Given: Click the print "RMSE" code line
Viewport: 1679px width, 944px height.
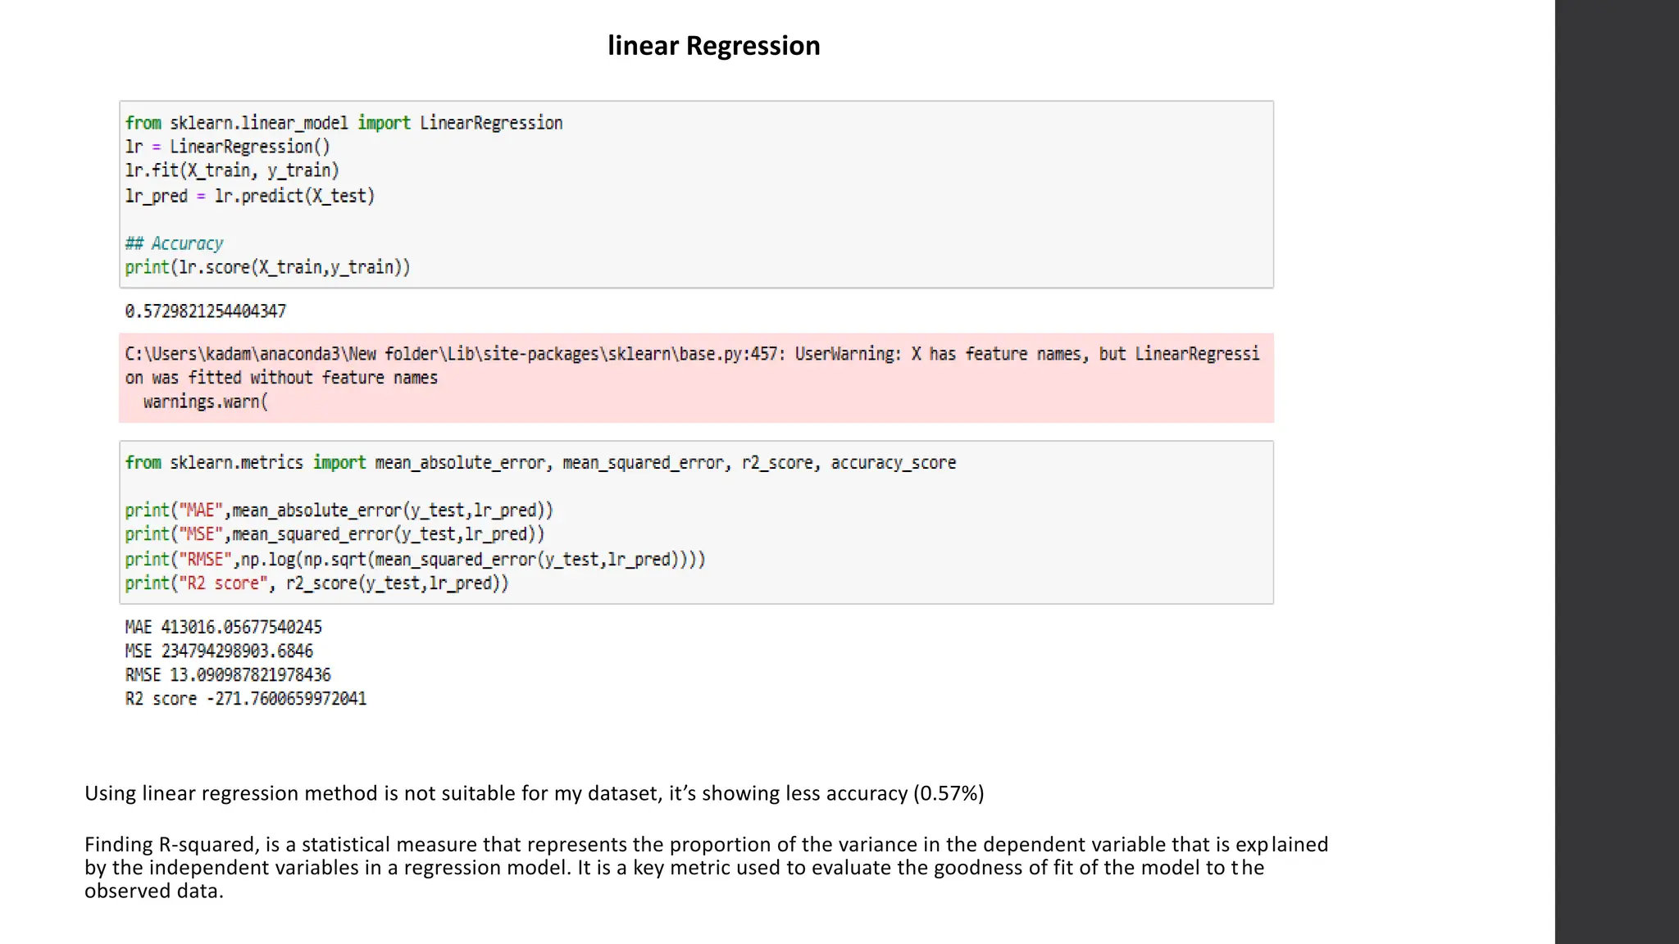Looking at the screenshot, I should (415, 559).
